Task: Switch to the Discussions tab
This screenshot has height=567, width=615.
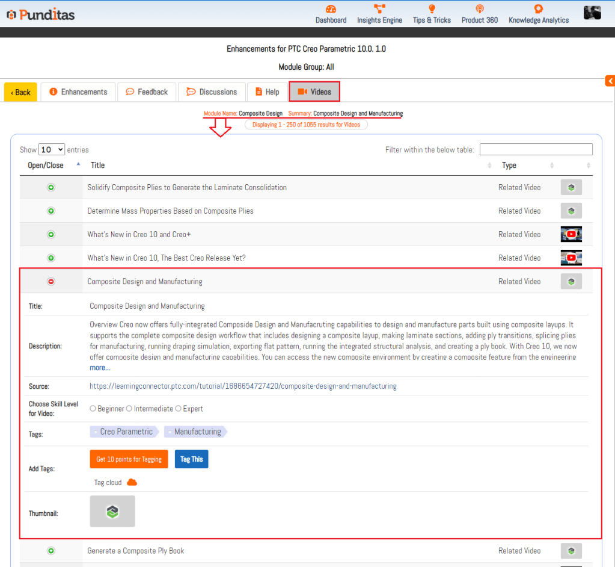Action: pyautogui.click(x=212, y=92)
